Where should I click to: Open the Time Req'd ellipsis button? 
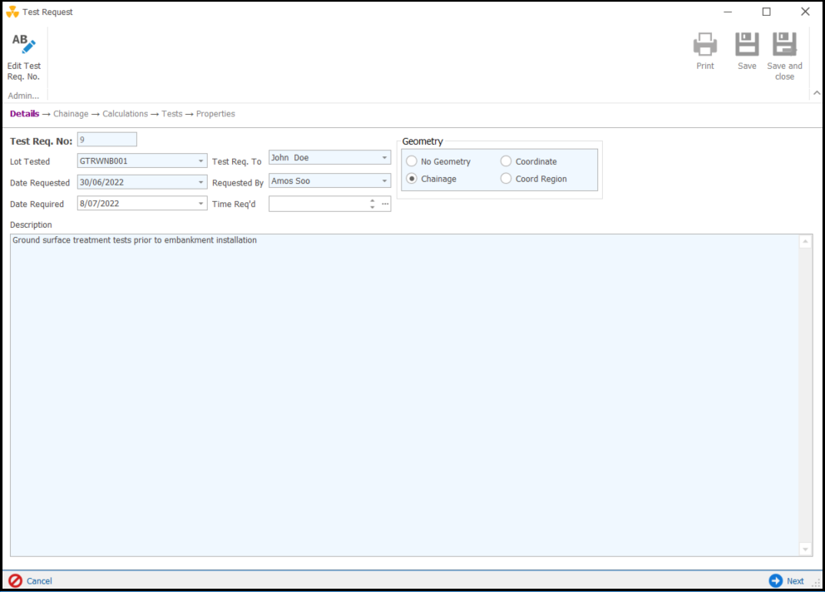(x=385, y=204)
